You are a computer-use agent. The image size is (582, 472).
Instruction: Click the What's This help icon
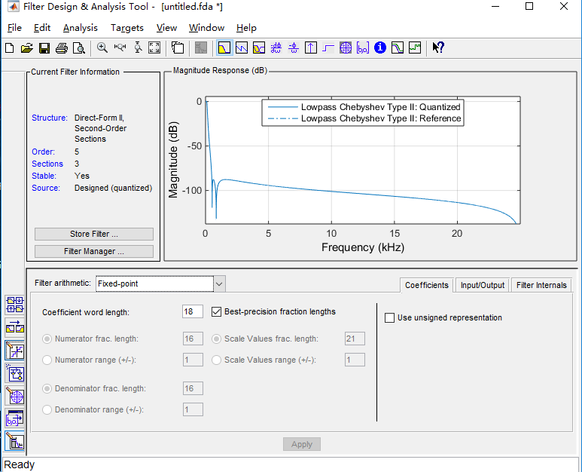point(438,48)
